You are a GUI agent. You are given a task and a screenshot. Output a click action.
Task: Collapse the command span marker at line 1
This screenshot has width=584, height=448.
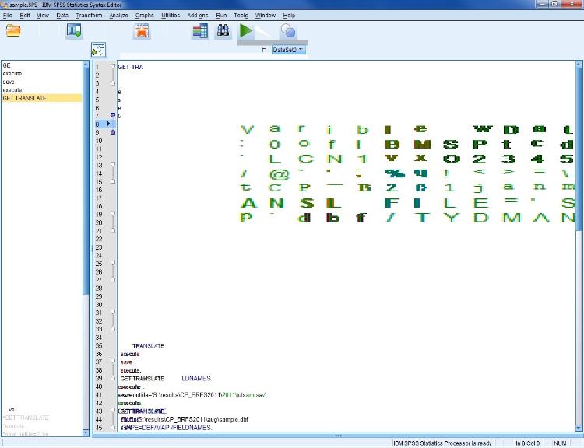pyautogui.click(x=113, y=67)
